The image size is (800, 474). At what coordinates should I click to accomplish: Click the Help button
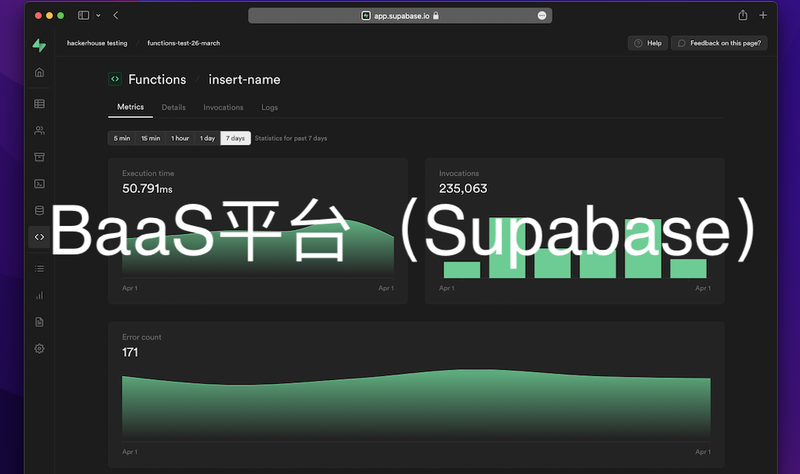coord(647,43)
